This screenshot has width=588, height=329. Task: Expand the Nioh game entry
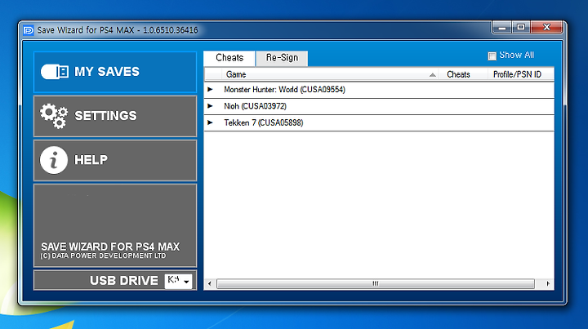point(211,106)
